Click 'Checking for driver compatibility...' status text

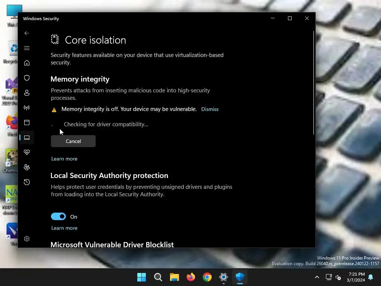pos(106,124)
